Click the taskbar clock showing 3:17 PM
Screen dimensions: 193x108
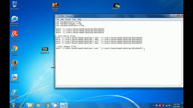[x=176, y=105]
